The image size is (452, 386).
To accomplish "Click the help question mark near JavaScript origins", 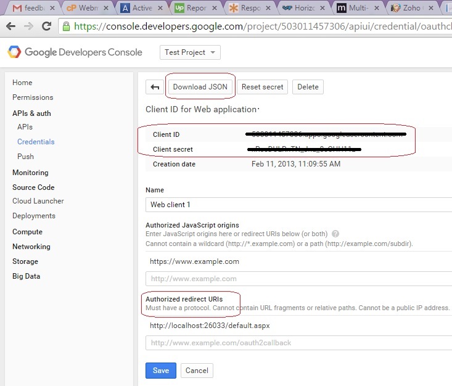I will (335, 234).
